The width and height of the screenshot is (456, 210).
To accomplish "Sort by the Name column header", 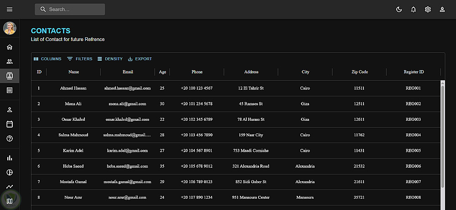I will tap(73, 72).
